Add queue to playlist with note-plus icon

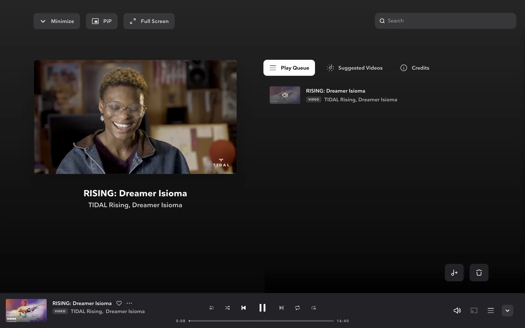454,273
